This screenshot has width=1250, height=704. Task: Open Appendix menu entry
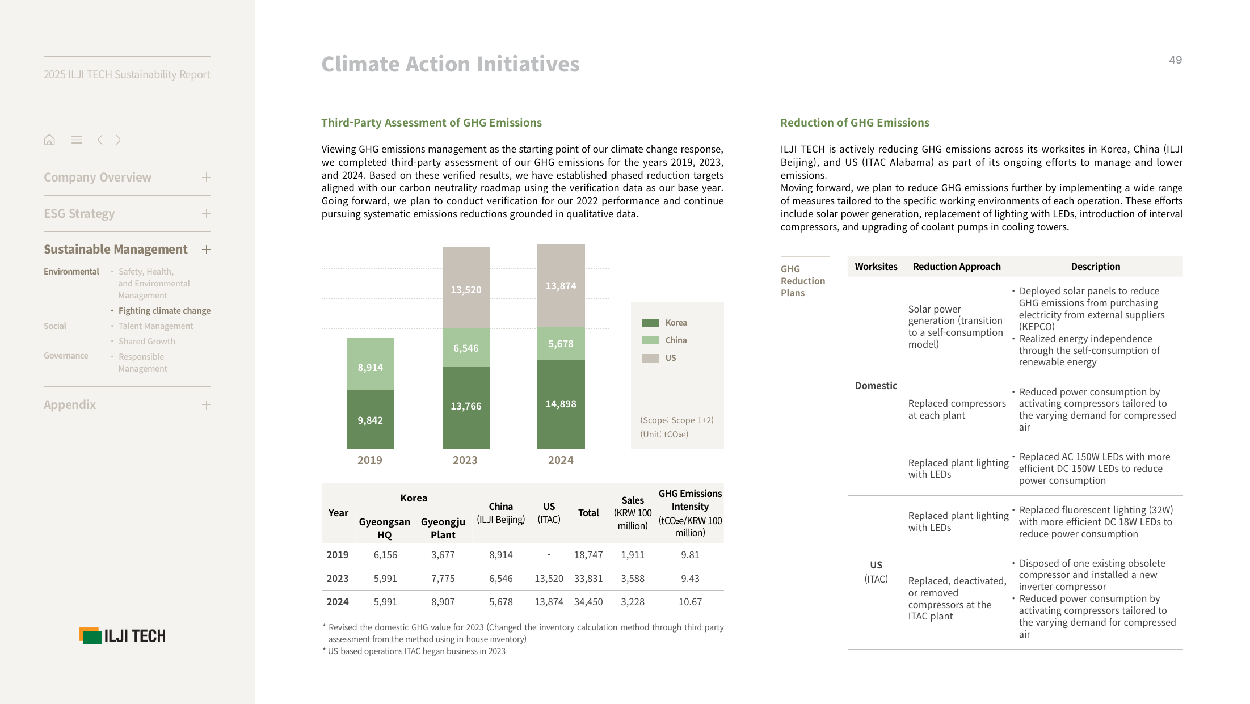(70, 404)
